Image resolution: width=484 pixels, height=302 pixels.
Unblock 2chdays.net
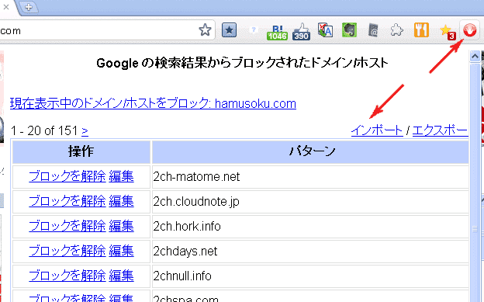click(67, 251)
